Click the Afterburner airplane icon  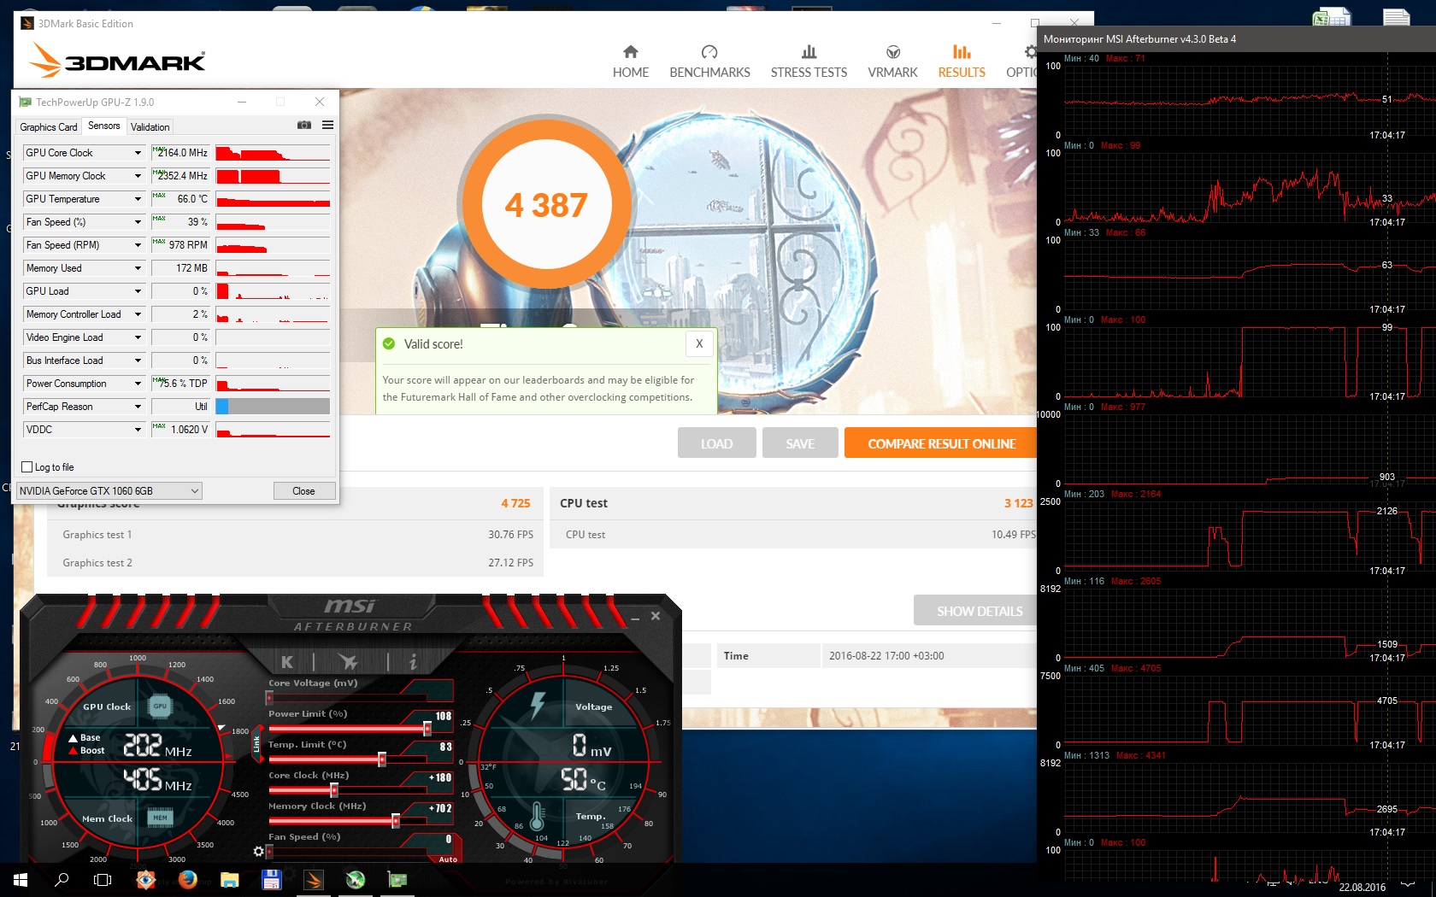[x=348, y=661]
